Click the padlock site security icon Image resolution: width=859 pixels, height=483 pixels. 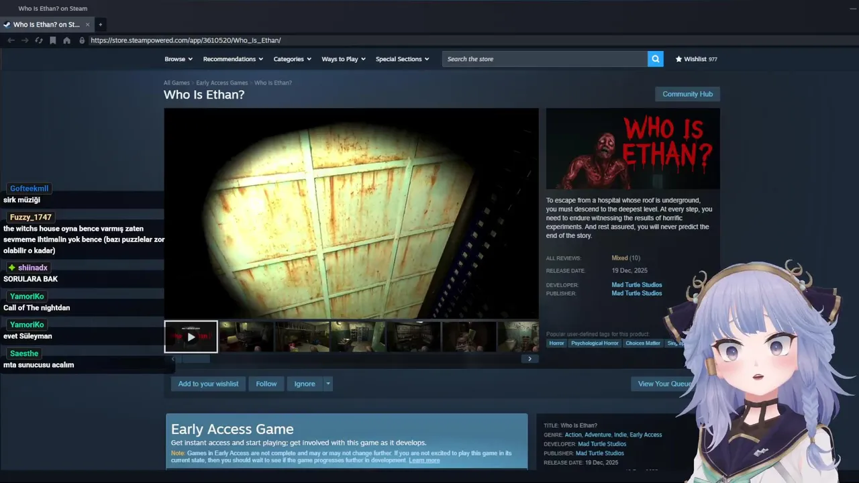click(82, 40)
